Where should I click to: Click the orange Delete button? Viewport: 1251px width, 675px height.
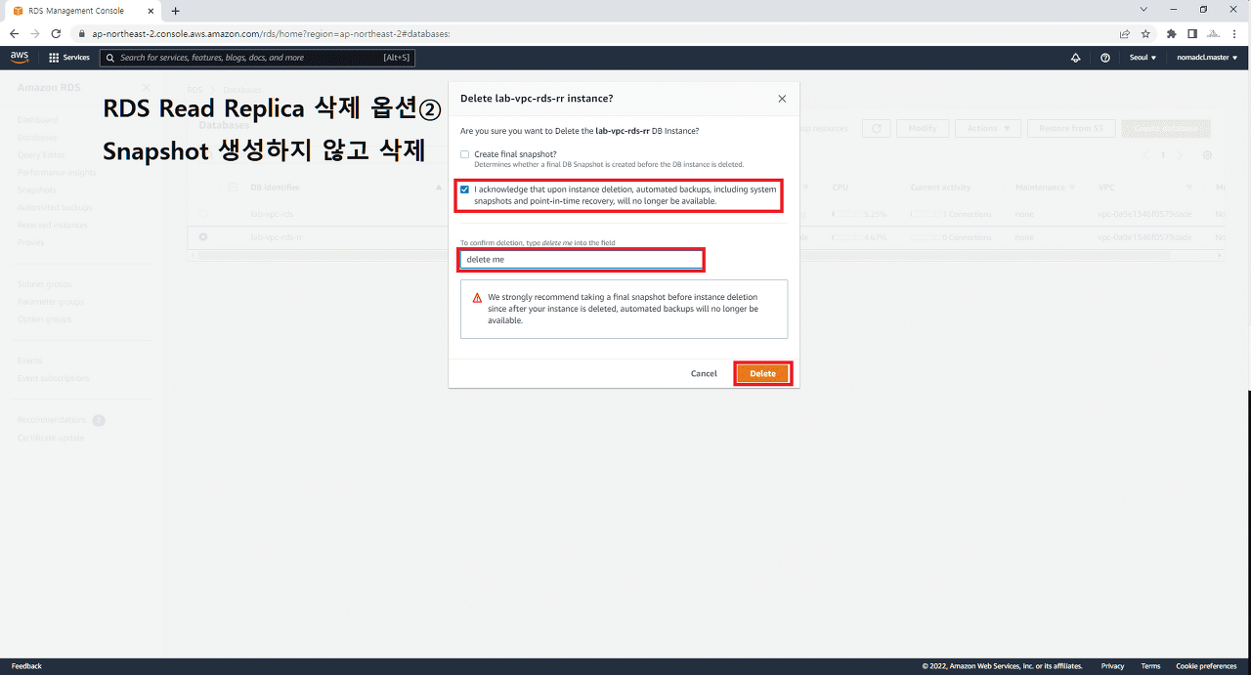tap(762, 374)
